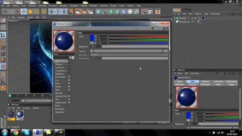Open the Render menu
This screenshot has height=136, width=242.
[x=84, y=6]
